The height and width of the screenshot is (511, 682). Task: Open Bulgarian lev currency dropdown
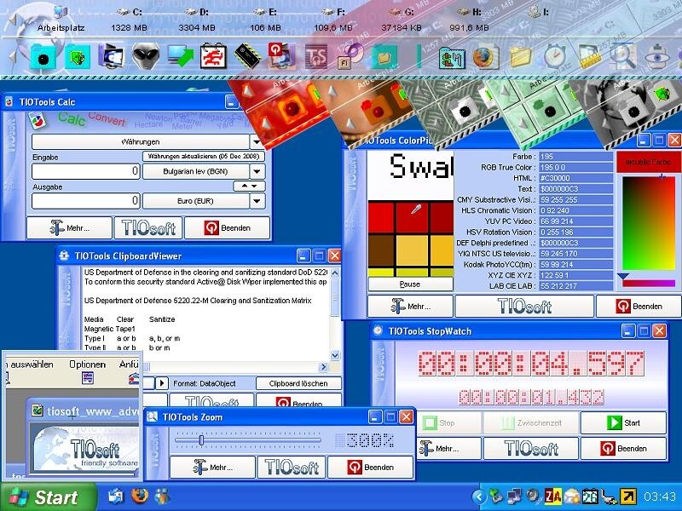(257, 171)
